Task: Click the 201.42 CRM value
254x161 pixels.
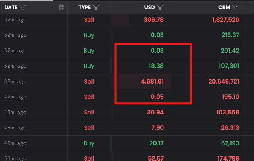Action: tap(230, 50)
